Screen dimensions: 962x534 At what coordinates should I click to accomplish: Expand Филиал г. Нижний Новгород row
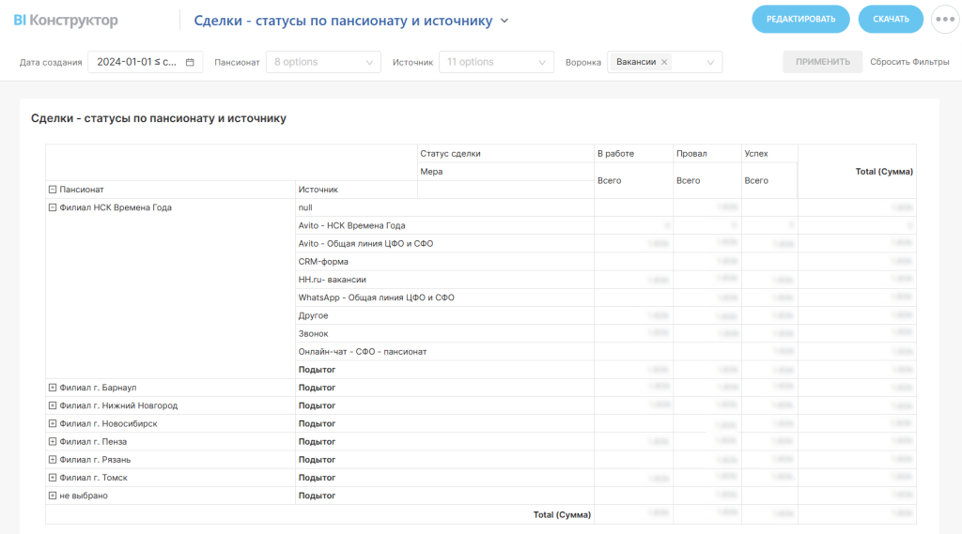53,405
